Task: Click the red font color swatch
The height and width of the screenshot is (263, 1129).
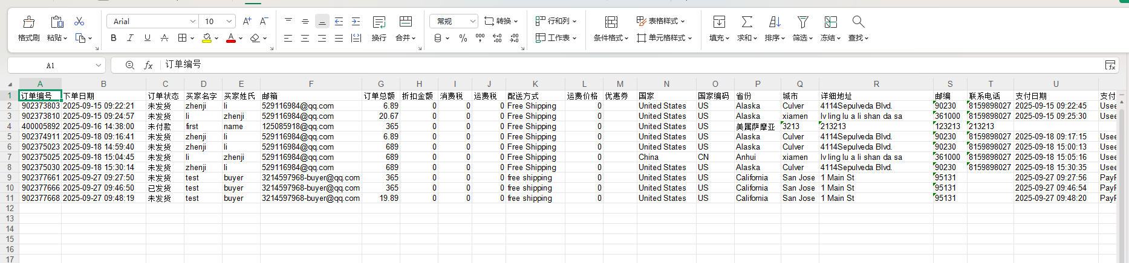Action: click(230, 38)
